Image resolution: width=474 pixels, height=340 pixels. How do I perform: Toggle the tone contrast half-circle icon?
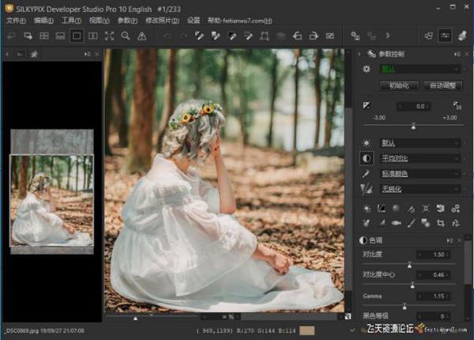pyautogui.click(x=367, y=158)
